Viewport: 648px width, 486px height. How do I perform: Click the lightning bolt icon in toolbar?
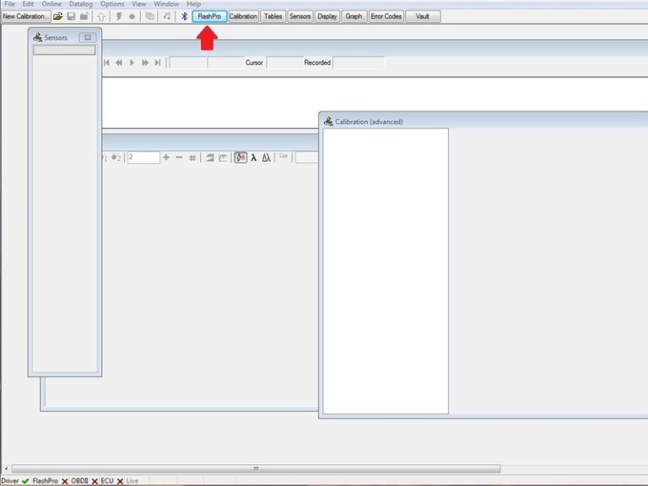(119, 17)
